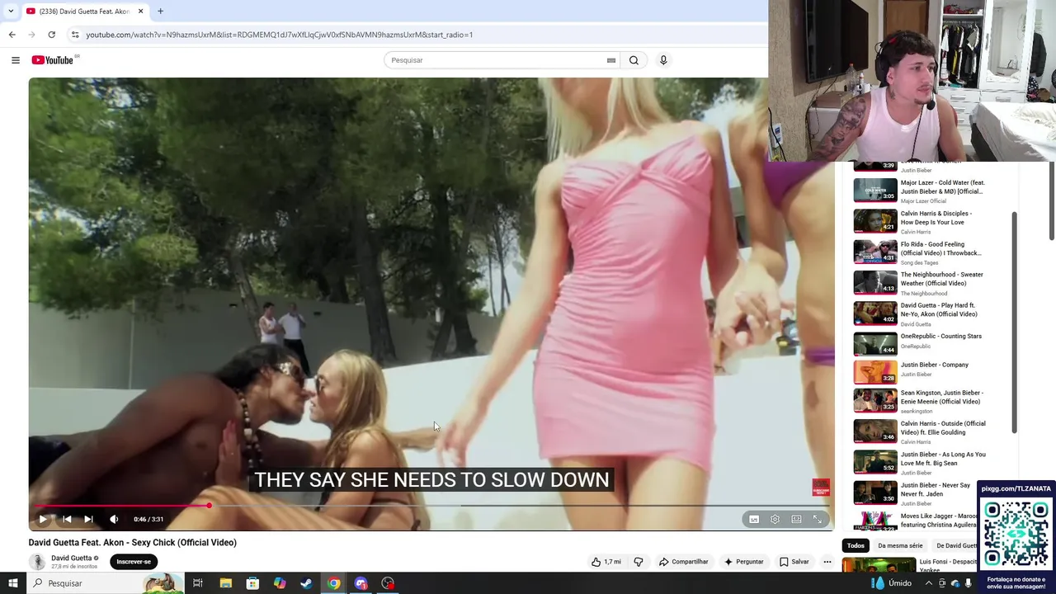Switch the player to theater mode
Image resolution: width=1056 pixels, height=594 pixels.
coord(796,519)
